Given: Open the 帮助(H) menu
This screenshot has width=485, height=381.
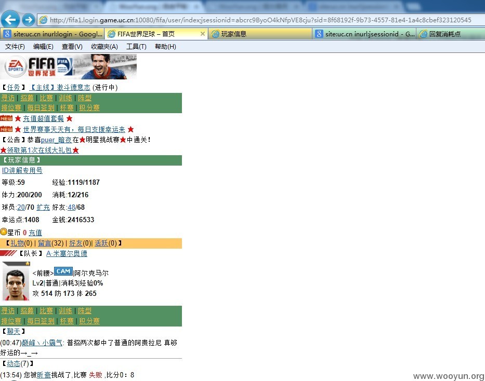Looking at the screenshot, I should point(165,47).
